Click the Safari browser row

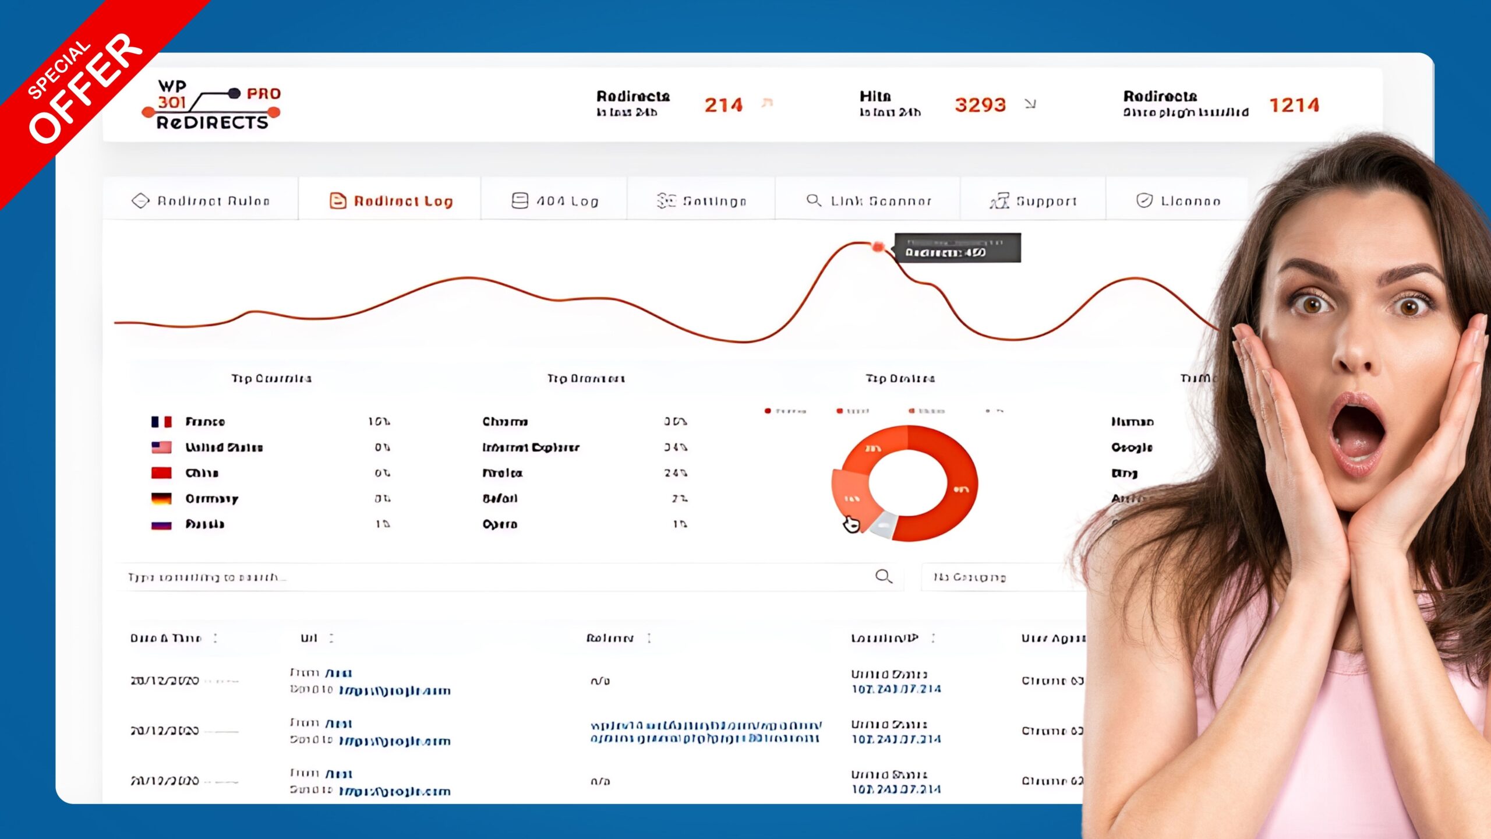(585, 498)
